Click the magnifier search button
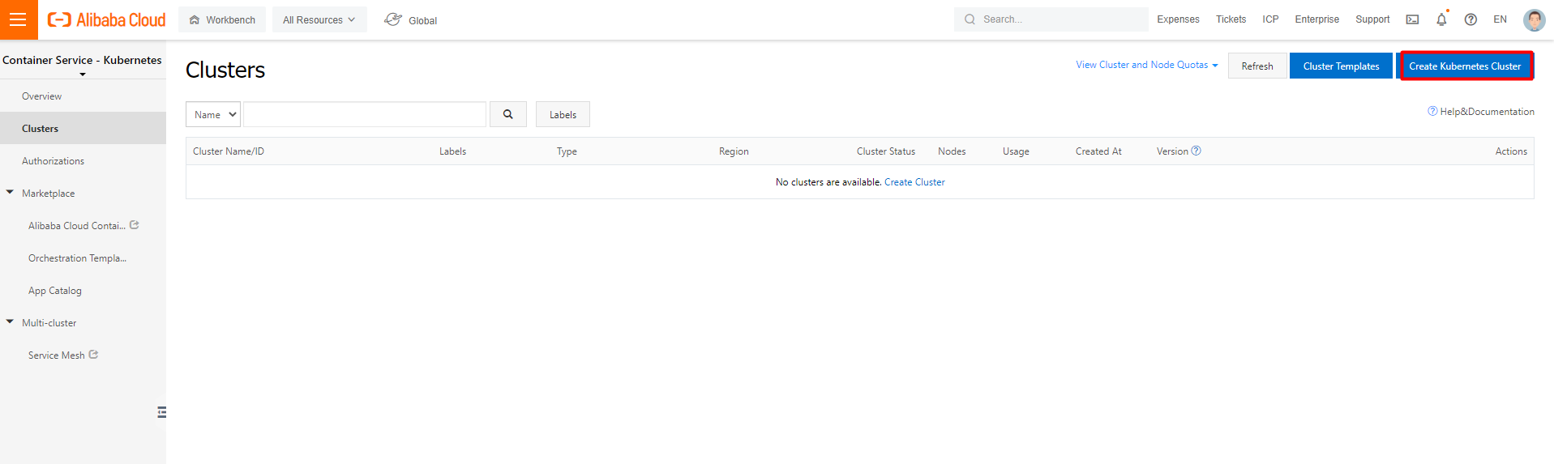Image resolution: width=1554 pixels, height=464 pixels. click(x=508, y=114)
